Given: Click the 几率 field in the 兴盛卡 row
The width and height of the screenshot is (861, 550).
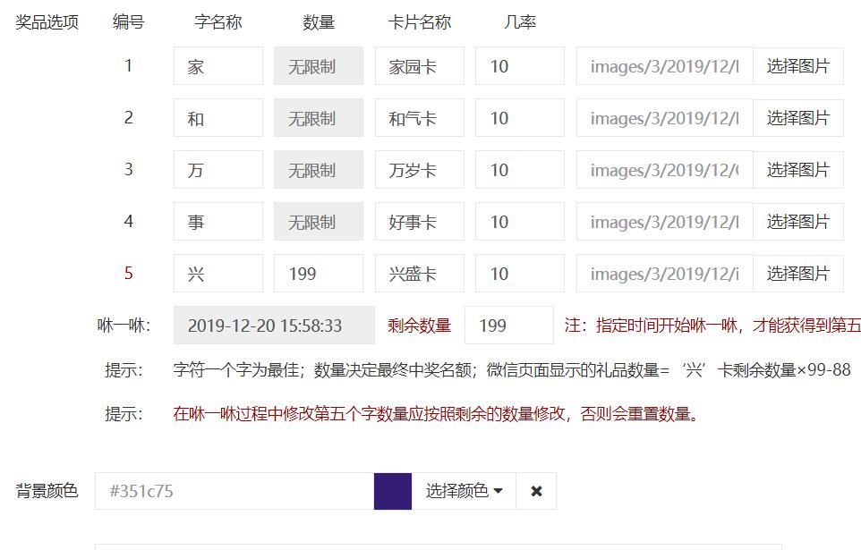Looking at the screenshot, I should (519, 274).
